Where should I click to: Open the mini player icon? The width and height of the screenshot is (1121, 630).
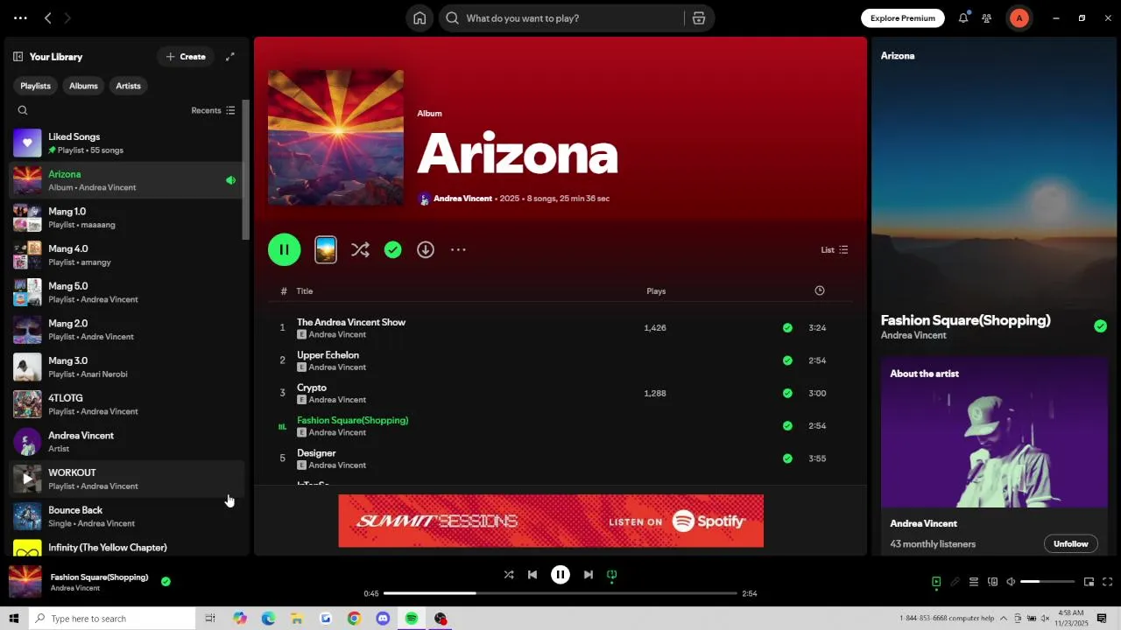click(1089, 582)
